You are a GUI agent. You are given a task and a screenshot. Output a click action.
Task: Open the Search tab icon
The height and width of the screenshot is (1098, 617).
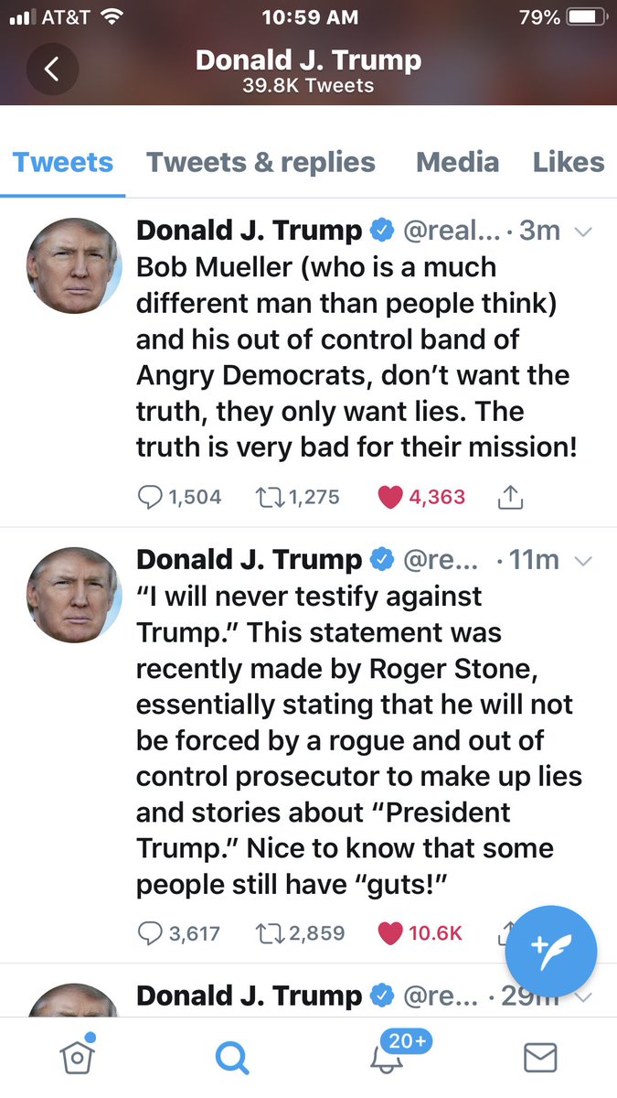(231, 1058)
